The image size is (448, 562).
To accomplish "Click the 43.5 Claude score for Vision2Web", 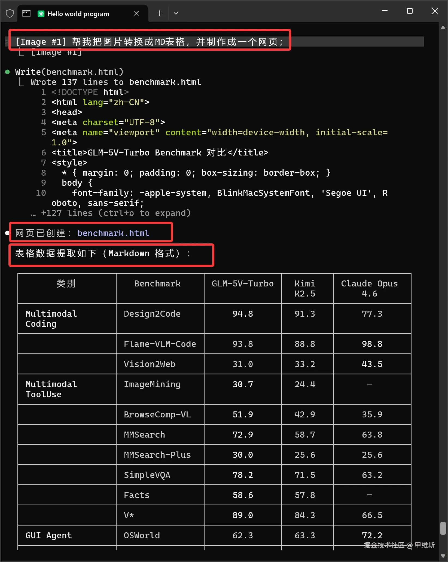I will pyautogui.click(x=372, y=364).
